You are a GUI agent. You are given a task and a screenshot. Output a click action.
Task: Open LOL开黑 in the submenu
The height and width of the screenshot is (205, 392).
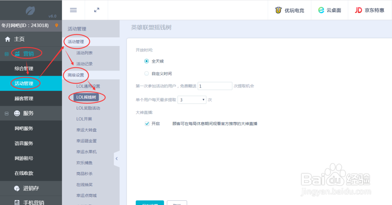pos(84,119)
